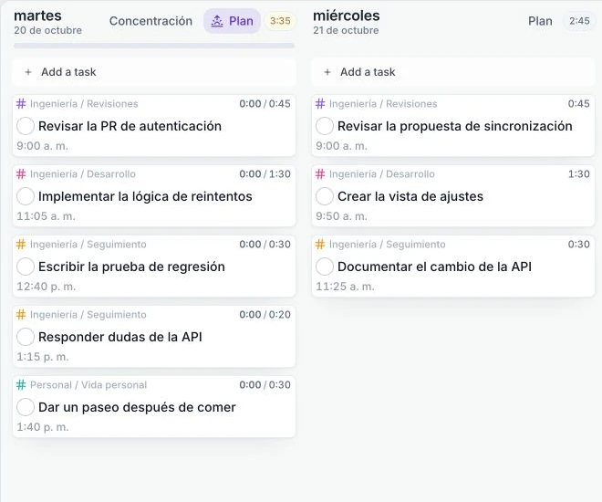Open channel Ingeniería / Revisiones on the authentication PR card
The height and width of the screenshot is (502, 602).
(x=84, y=104)
